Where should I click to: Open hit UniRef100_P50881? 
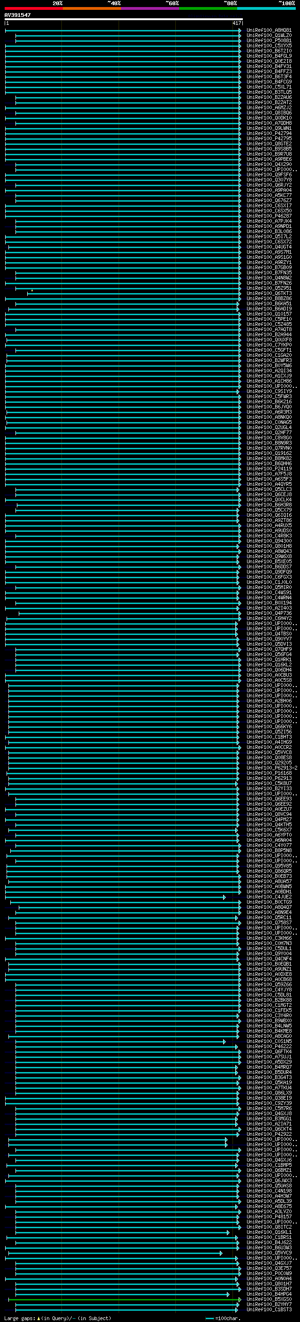(269, 40)
